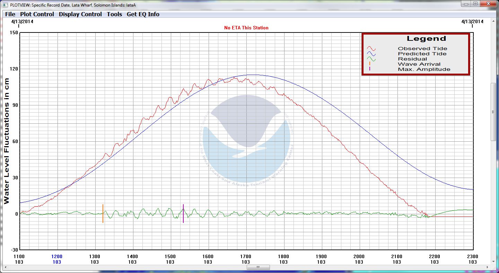Click the Wave Arrival orange legend marker
This screenshot has width=499, height=273.
coord(370,64)
